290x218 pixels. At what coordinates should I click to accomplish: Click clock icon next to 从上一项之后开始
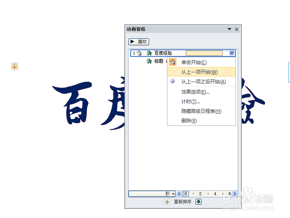pos(173,81)
